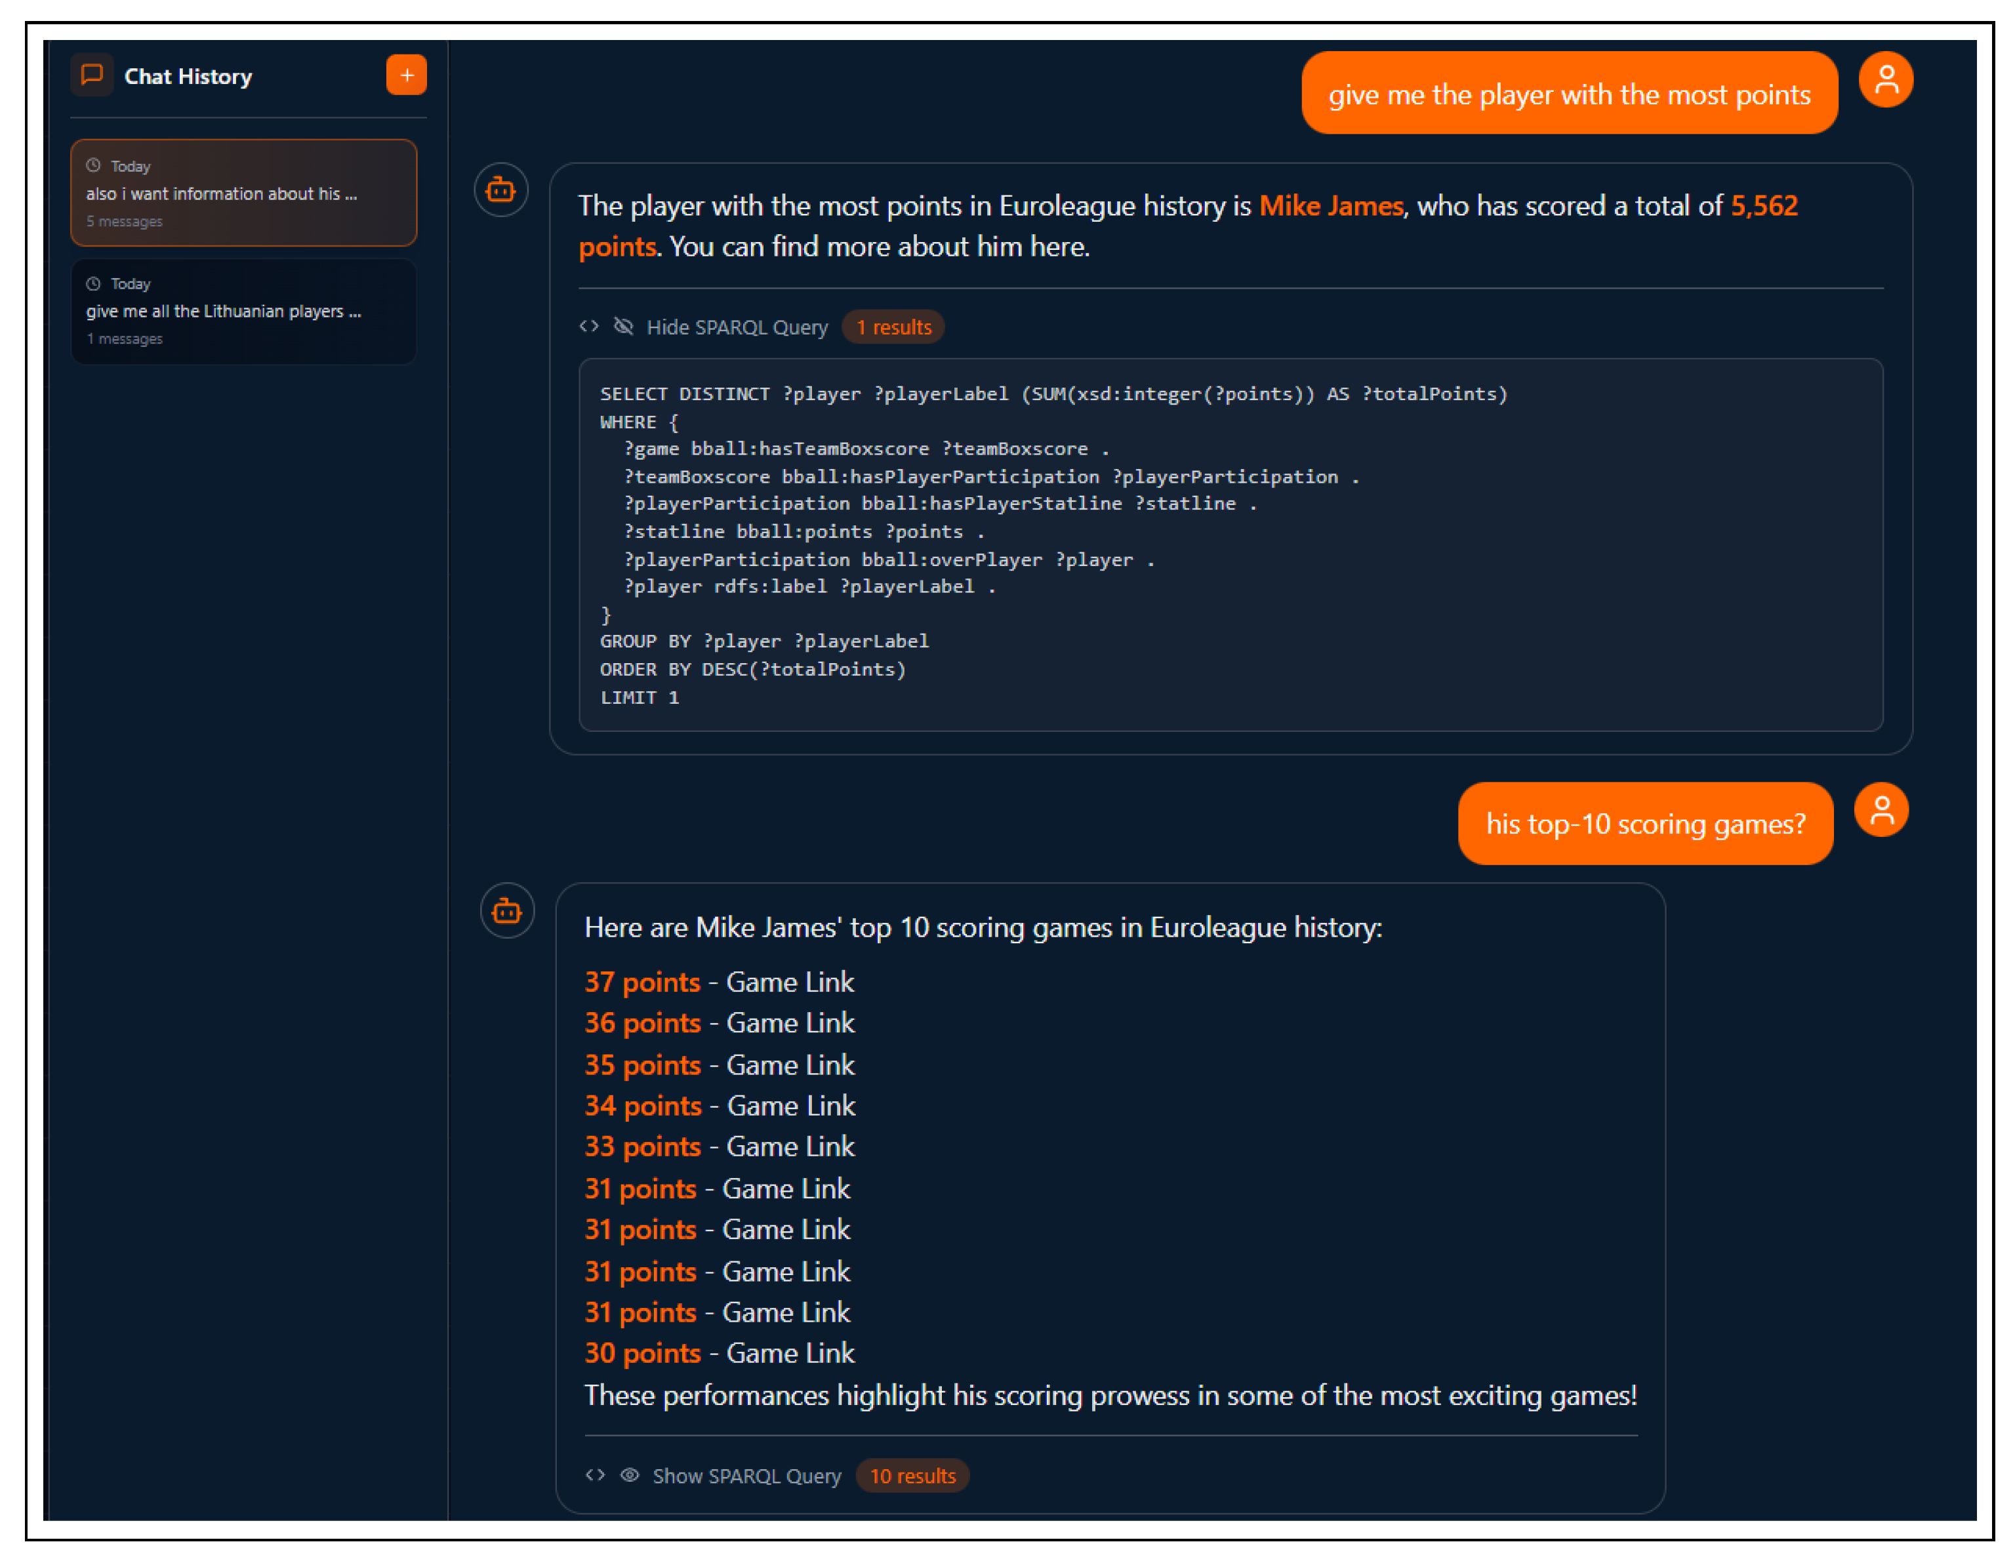Image resolution: width=2015 pixels, height=1563 pixels.
Task: Click the '5,562' total points link
Action: tap(1763, 206)
